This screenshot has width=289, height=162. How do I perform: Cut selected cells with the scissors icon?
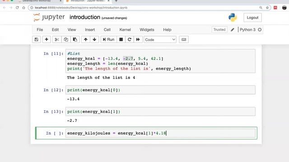coord(57,40)
